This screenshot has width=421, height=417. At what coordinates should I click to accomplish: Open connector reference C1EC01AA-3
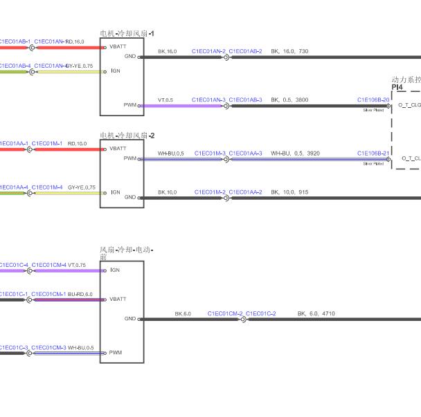(245, 153)
